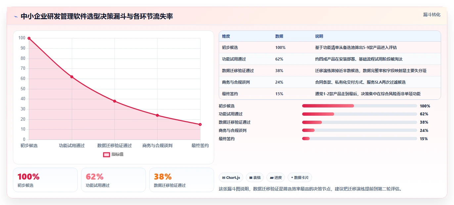The width and height of the screenshot is (454, 205).
Task: Click the 初步候选 x-axis label
Action: [x=29, y=145]
